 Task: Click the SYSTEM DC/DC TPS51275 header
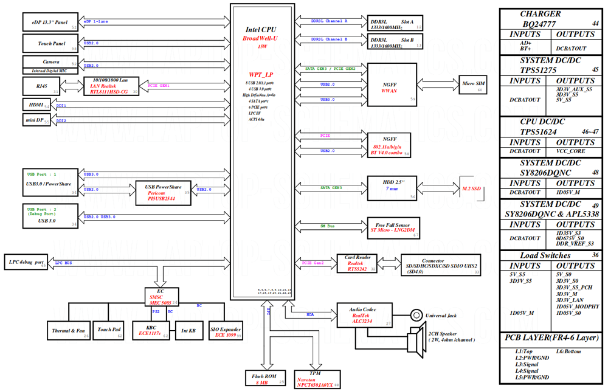point(551,65)
